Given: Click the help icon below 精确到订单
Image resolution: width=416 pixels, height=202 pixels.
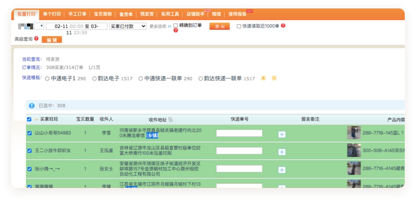Looking at the screenshot, I should pos(175,30).
